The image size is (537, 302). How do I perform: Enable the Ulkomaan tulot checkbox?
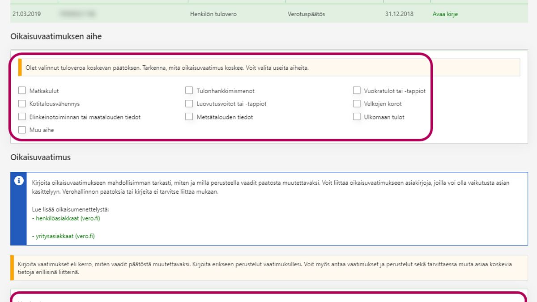click(356, 117)
